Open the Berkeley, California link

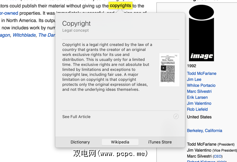coord(204,131)
